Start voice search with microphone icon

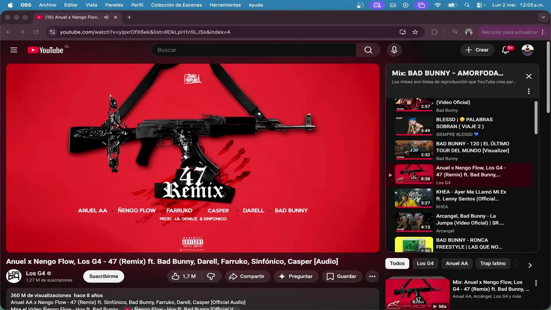[x=394, y=50]
